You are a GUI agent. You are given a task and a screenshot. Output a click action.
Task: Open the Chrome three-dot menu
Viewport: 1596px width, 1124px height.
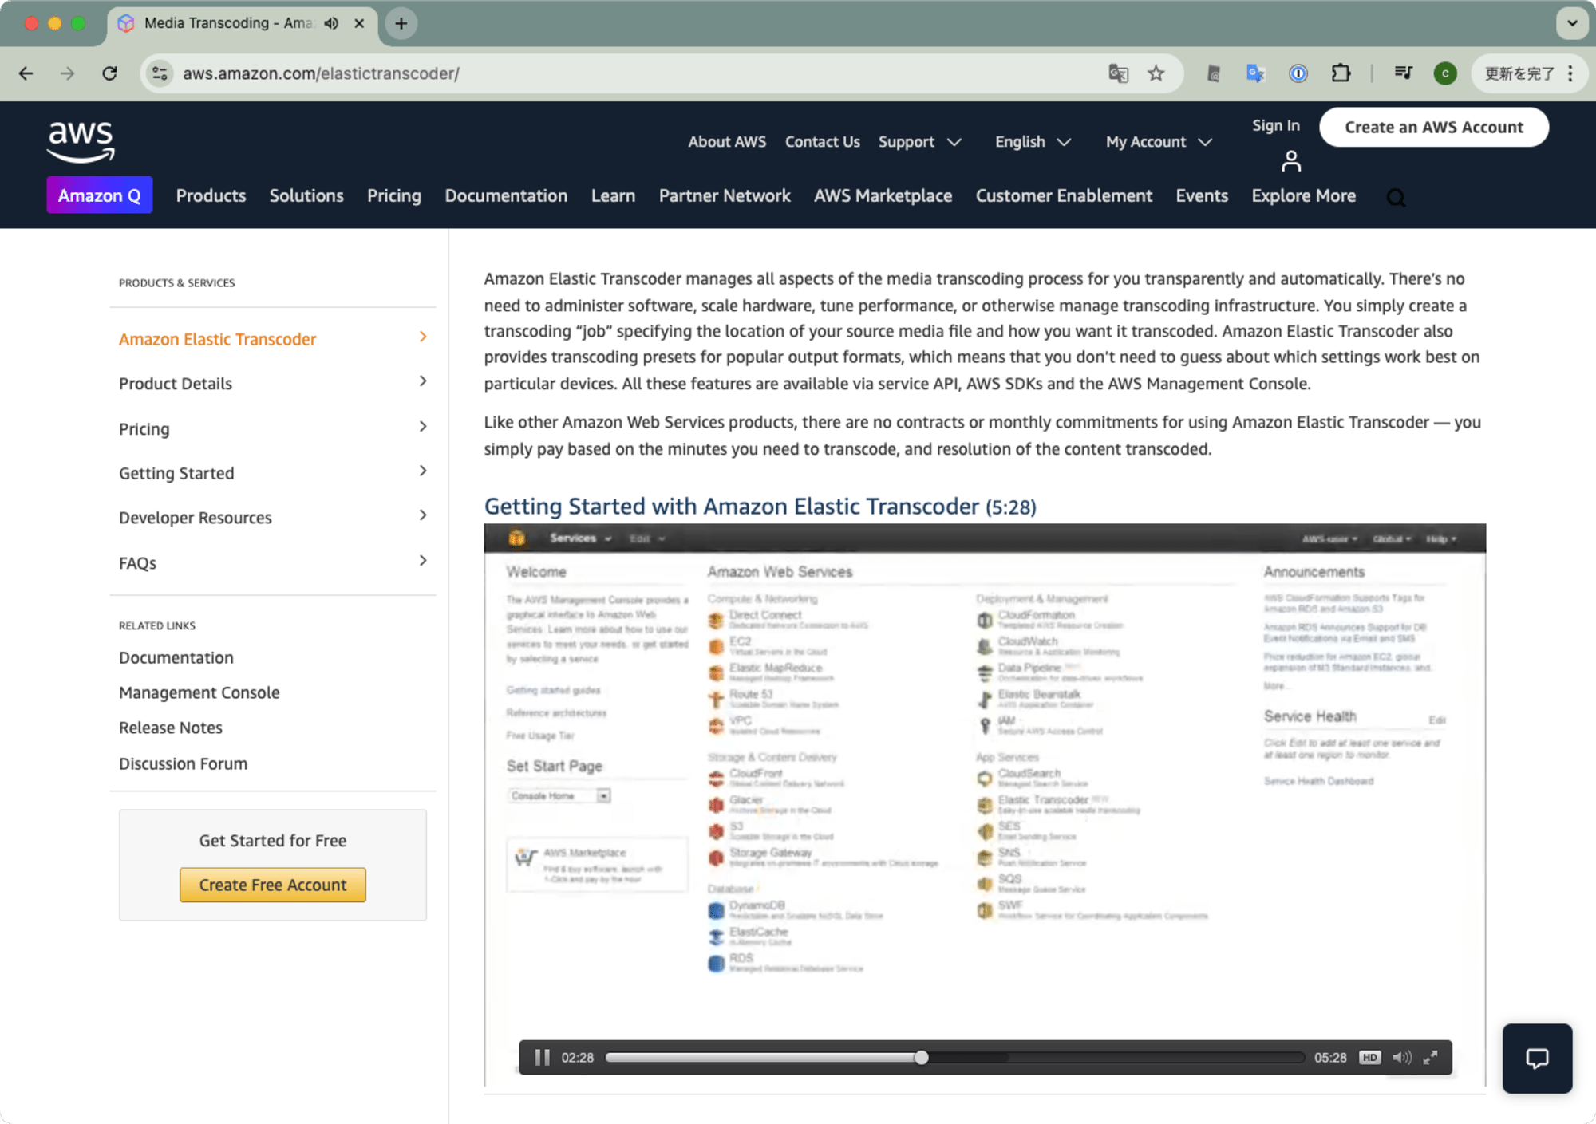pyautogui.click(x=1570, y=73)
